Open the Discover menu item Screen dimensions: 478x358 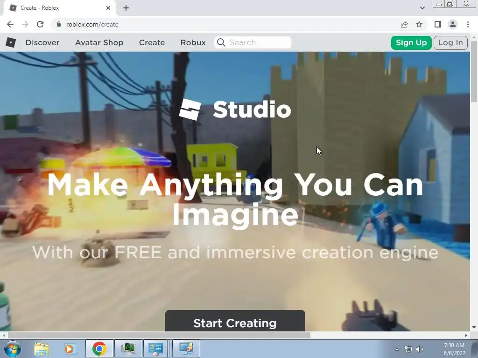(42, 42)
